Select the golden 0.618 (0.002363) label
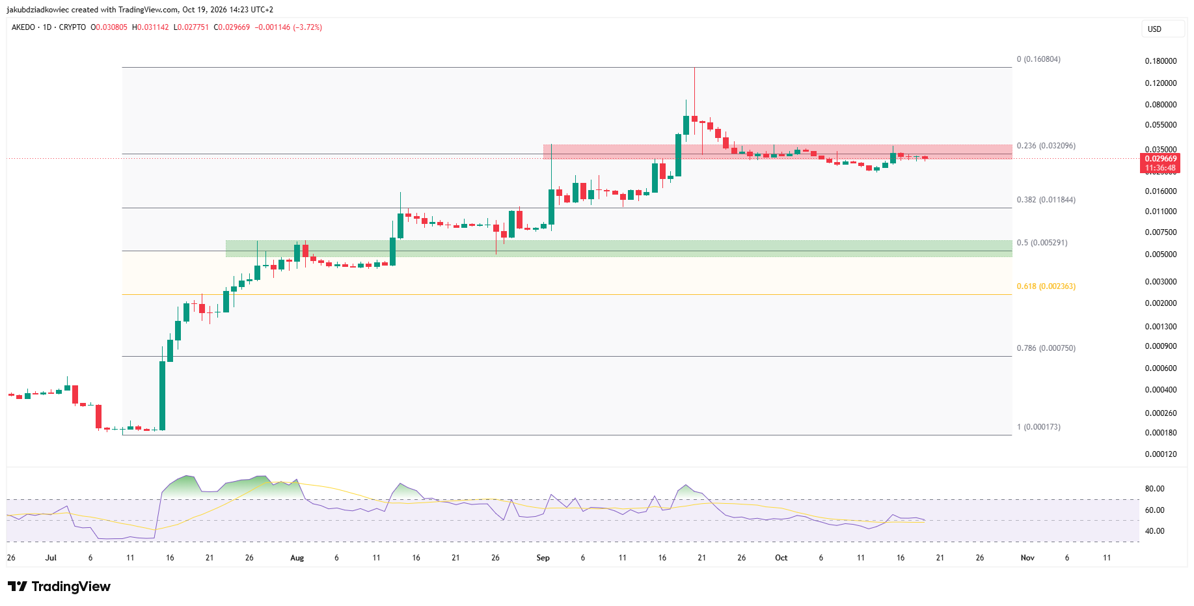The width and height of the screenshot is (1194, 606). point(1046,286)
